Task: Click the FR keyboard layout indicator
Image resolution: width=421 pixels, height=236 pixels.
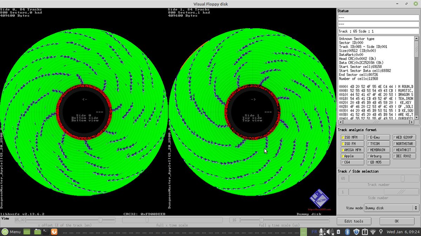Action: point(314,232)
